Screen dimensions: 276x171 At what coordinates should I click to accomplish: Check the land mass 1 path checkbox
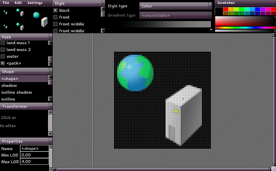(x=3, y=43)
